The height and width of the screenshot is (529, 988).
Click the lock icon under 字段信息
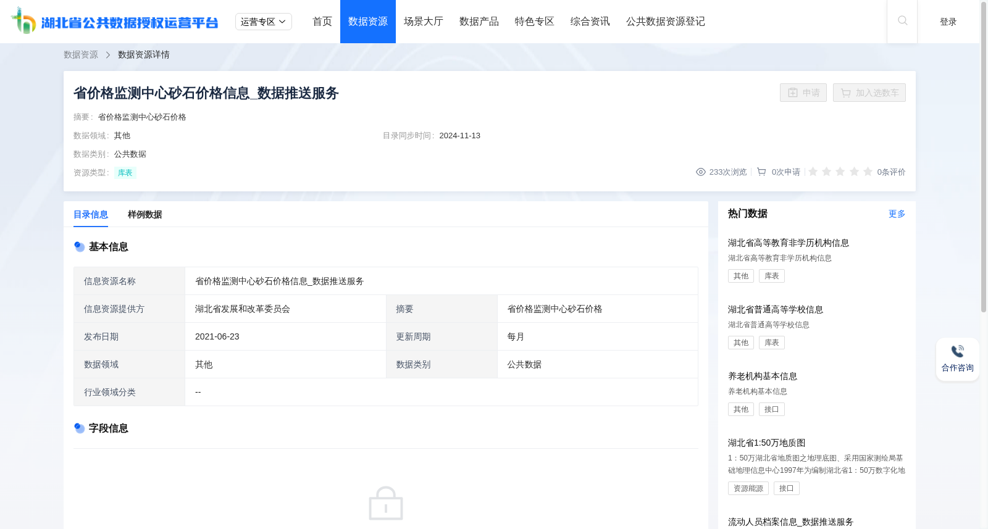[x=386, y=503]
